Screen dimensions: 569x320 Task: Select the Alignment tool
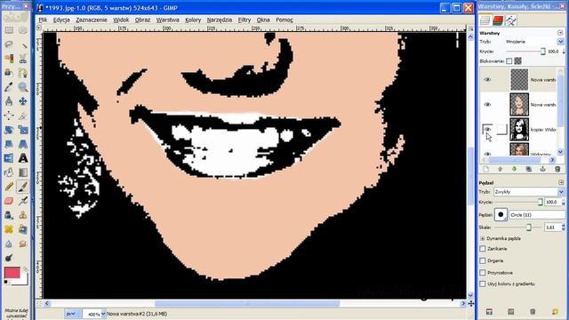click(9, 116)
